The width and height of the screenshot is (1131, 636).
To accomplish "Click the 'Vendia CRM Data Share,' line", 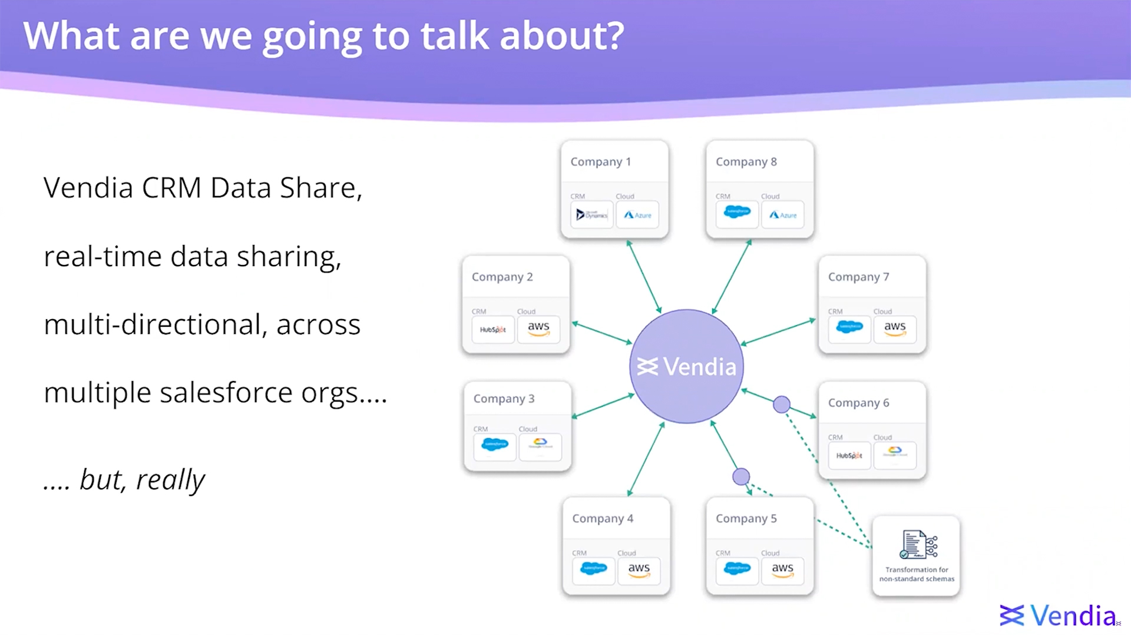I will pos(203,188).
